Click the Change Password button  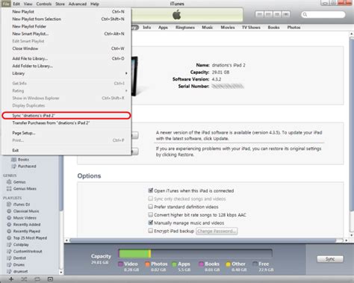pos(217,231)
